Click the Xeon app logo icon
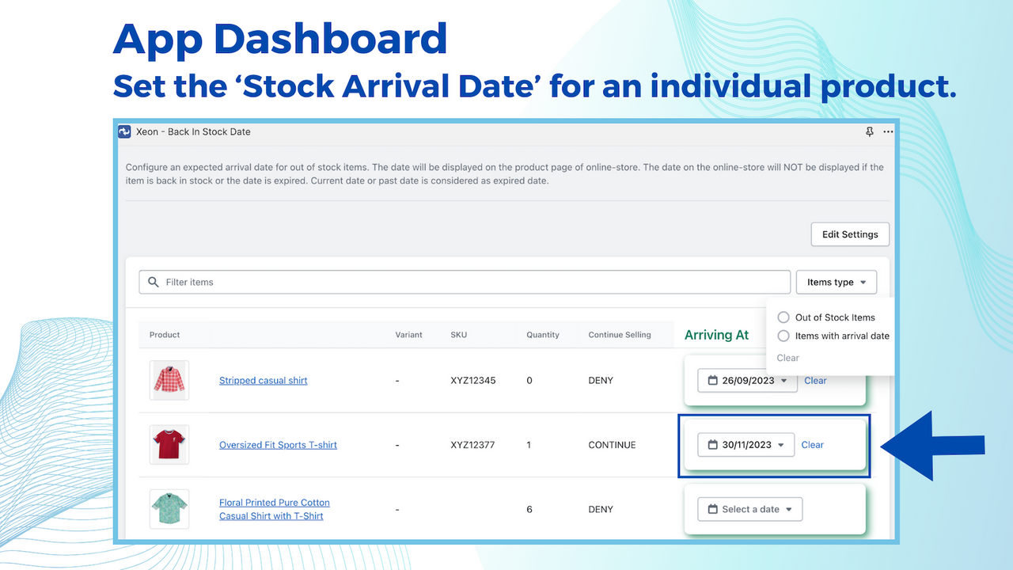 tap(124, 131)
